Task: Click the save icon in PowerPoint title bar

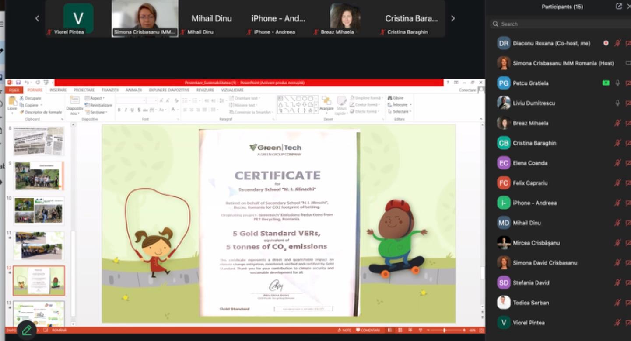Action: 18,83
